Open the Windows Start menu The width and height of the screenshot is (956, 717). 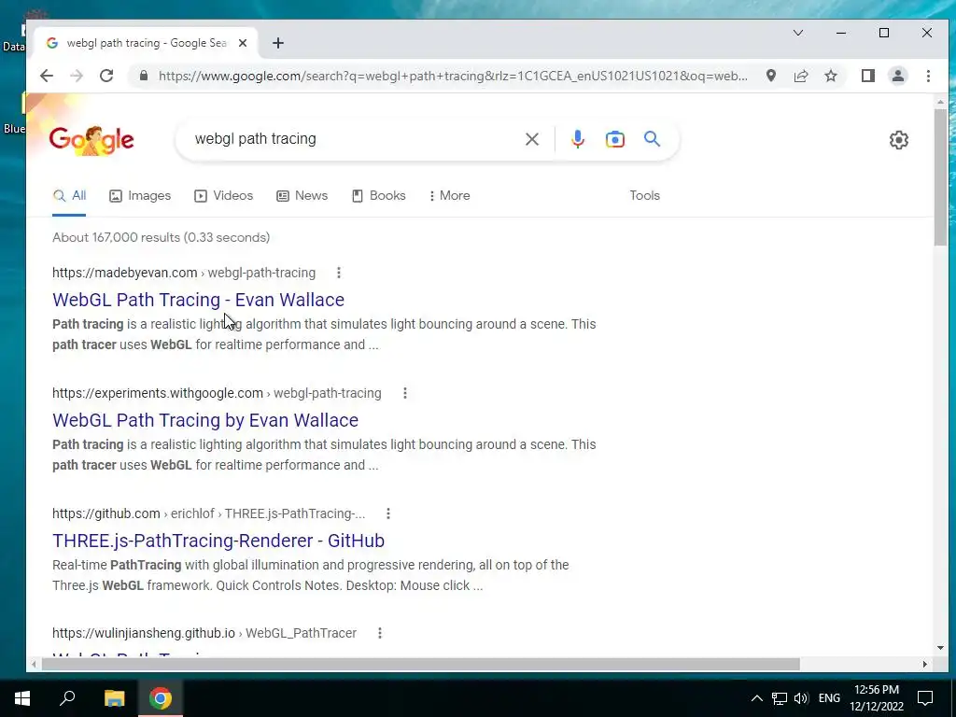point(22,698)
